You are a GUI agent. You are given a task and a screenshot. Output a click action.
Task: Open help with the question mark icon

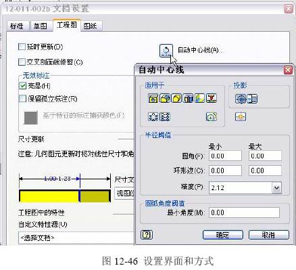pyautogui.click(x=147, y=235)
